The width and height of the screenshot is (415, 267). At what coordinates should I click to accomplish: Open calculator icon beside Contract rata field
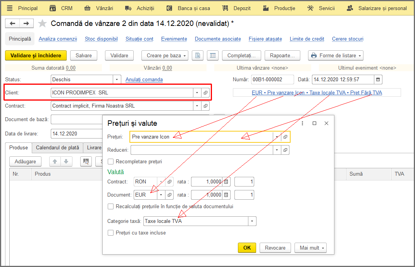point(226,182)
